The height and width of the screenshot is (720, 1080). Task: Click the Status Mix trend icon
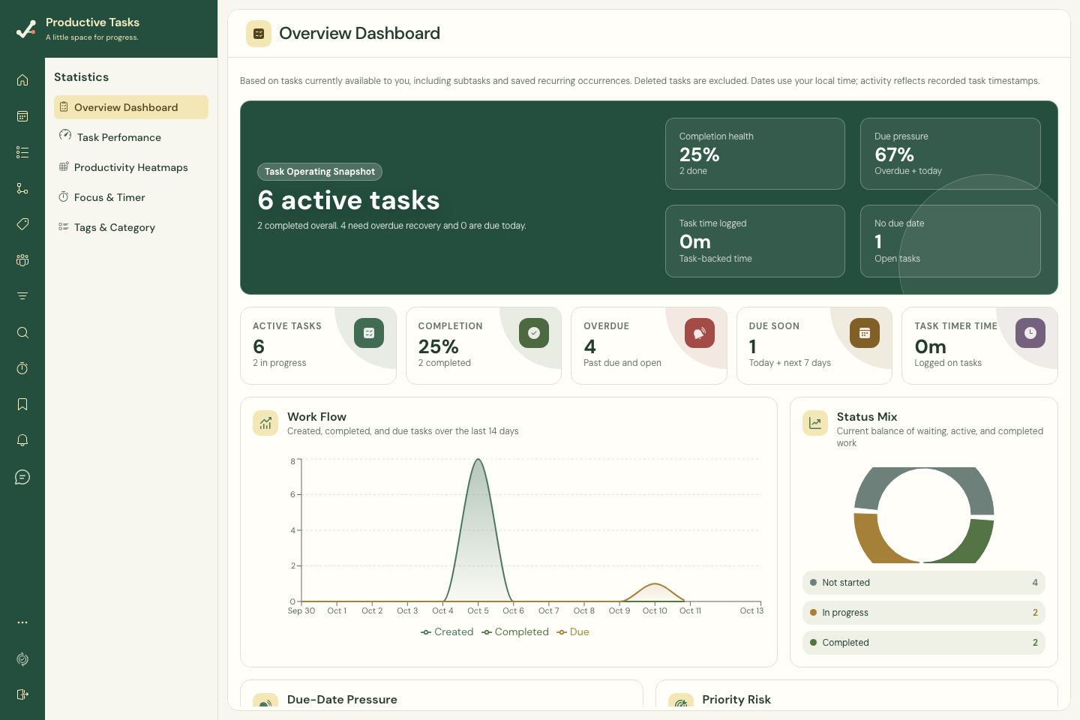pos(815,423)
